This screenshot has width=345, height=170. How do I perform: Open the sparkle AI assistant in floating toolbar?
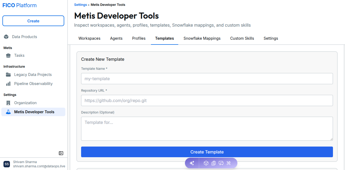coord(192,163)
